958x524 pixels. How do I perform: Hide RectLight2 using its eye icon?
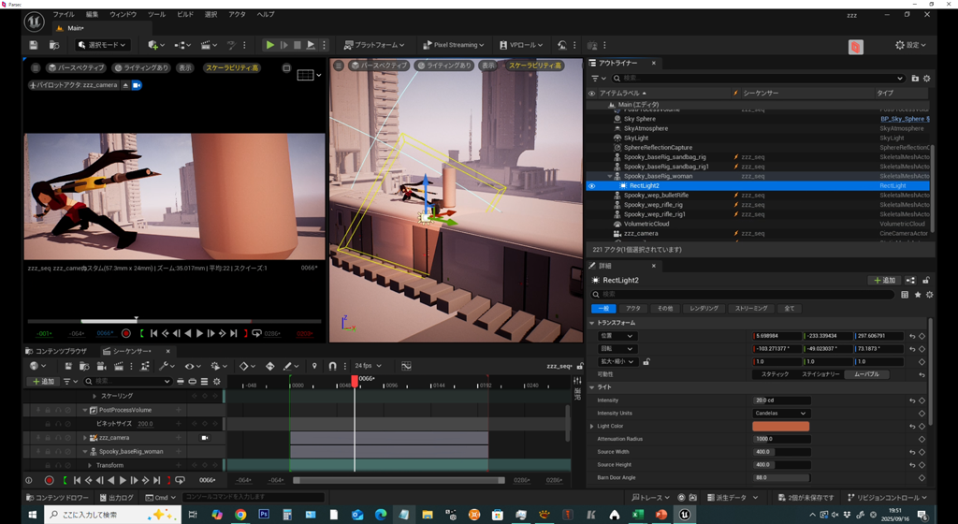click(x=591, y=186)
